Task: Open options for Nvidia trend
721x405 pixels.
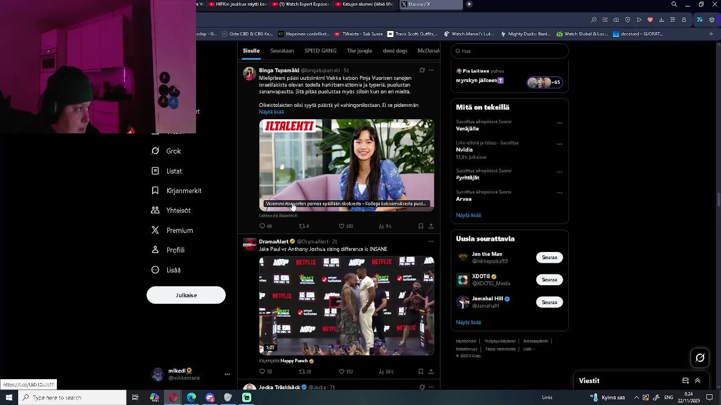Action: pyautogui.click(x=559, y=144)
